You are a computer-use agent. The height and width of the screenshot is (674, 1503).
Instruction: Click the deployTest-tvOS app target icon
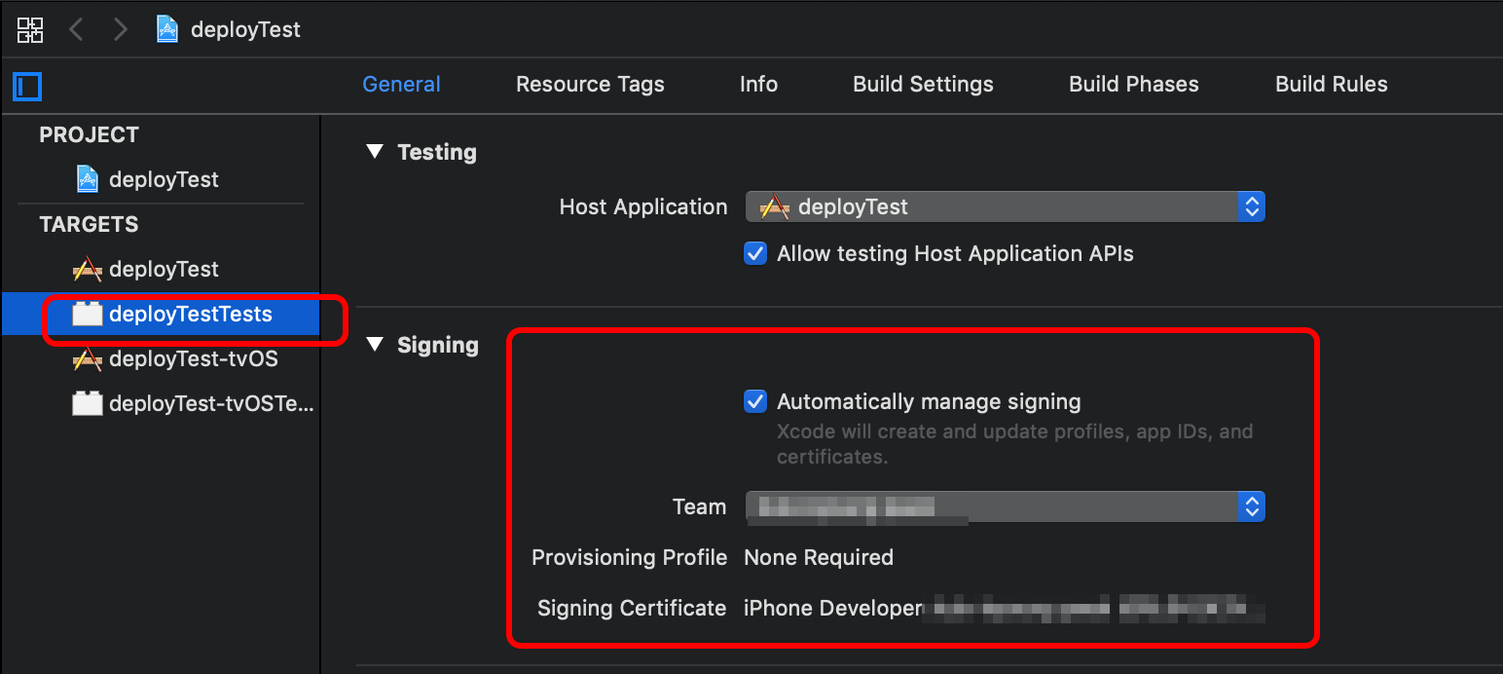coord(88,358)
